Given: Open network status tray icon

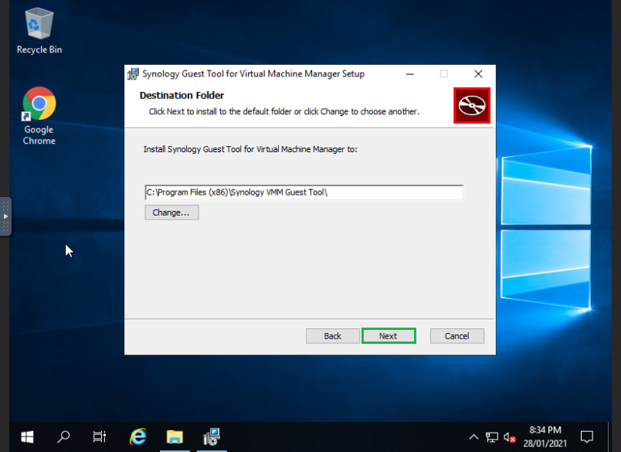Looking at the screenshot, I should [x=492, y=437].
